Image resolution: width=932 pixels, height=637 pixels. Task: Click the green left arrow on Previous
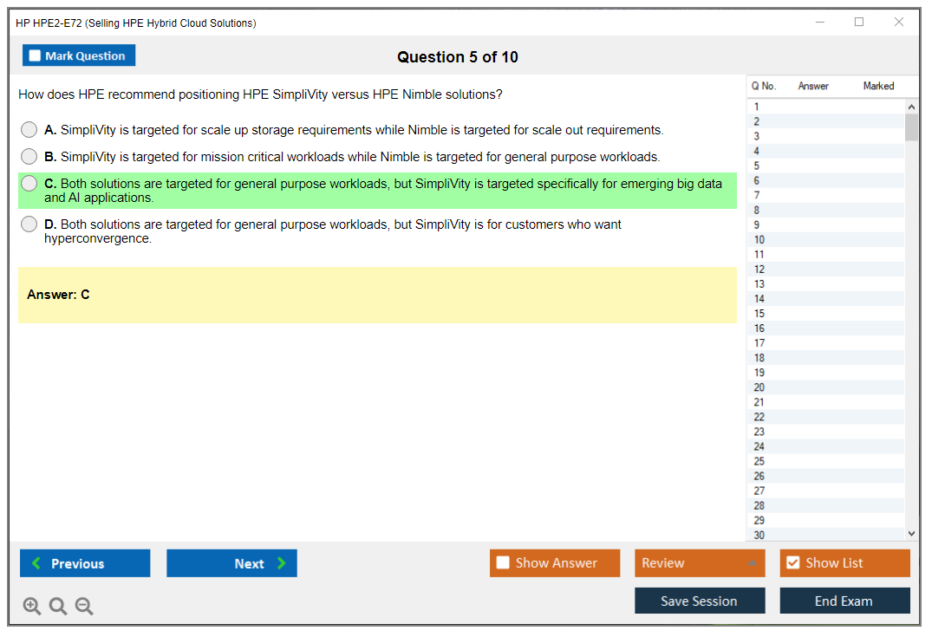click(x=36, y=563)
